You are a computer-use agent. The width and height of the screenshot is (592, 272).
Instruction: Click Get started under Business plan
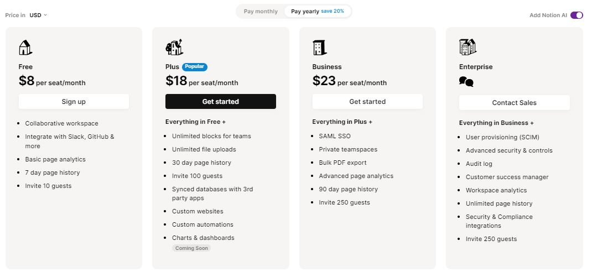pos(367,102)
